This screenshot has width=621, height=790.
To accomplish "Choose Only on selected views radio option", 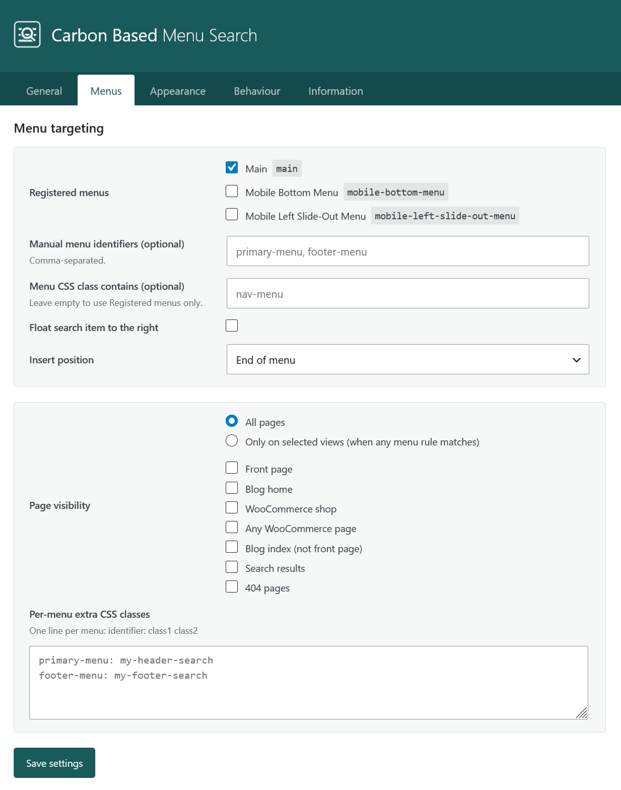I will tap(232, 440).
